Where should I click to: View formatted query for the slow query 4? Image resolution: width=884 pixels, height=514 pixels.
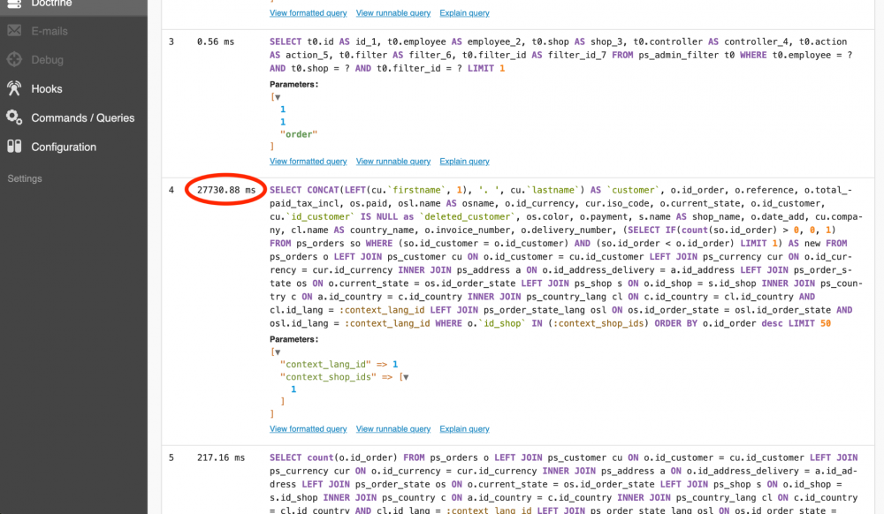coord(308,428)
